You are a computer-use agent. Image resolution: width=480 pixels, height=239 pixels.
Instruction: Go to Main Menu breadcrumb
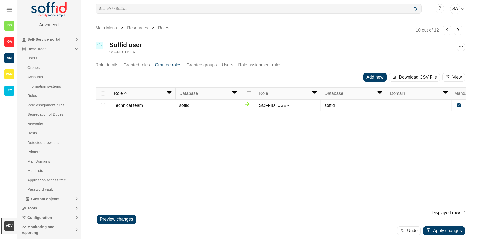(106, 28)
